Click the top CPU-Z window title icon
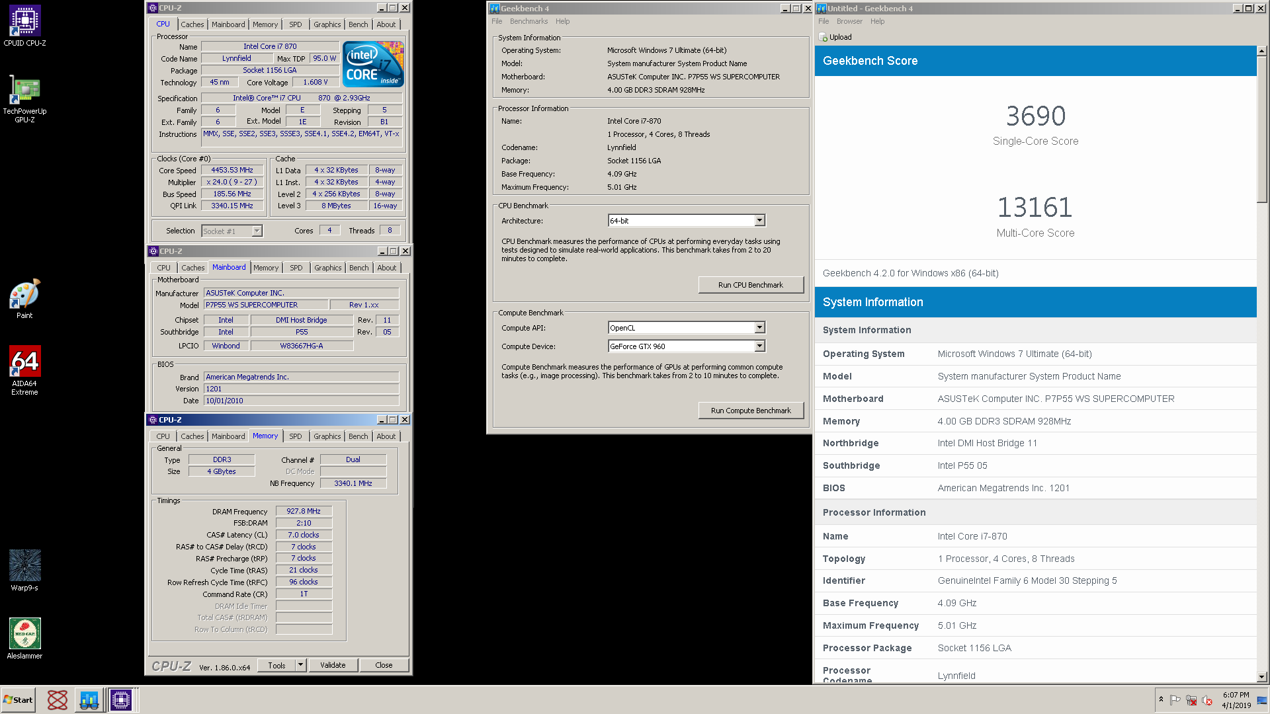Image resolution: width=1270 pixels, height=714 pixels. (x=153, y=8)
